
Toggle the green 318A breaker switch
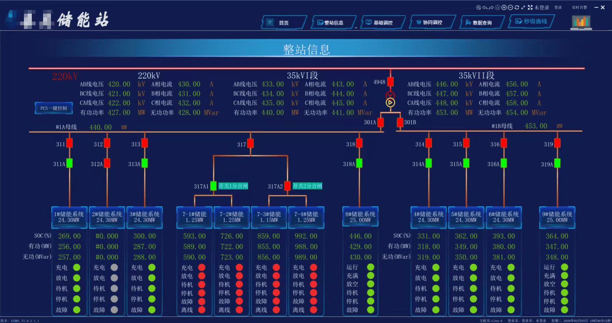click(x=359, y=163)
